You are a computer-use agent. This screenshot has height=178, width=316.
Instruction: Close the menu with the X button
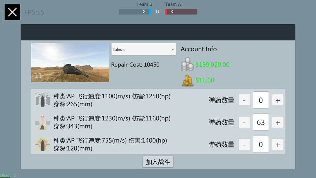[12, 12]
